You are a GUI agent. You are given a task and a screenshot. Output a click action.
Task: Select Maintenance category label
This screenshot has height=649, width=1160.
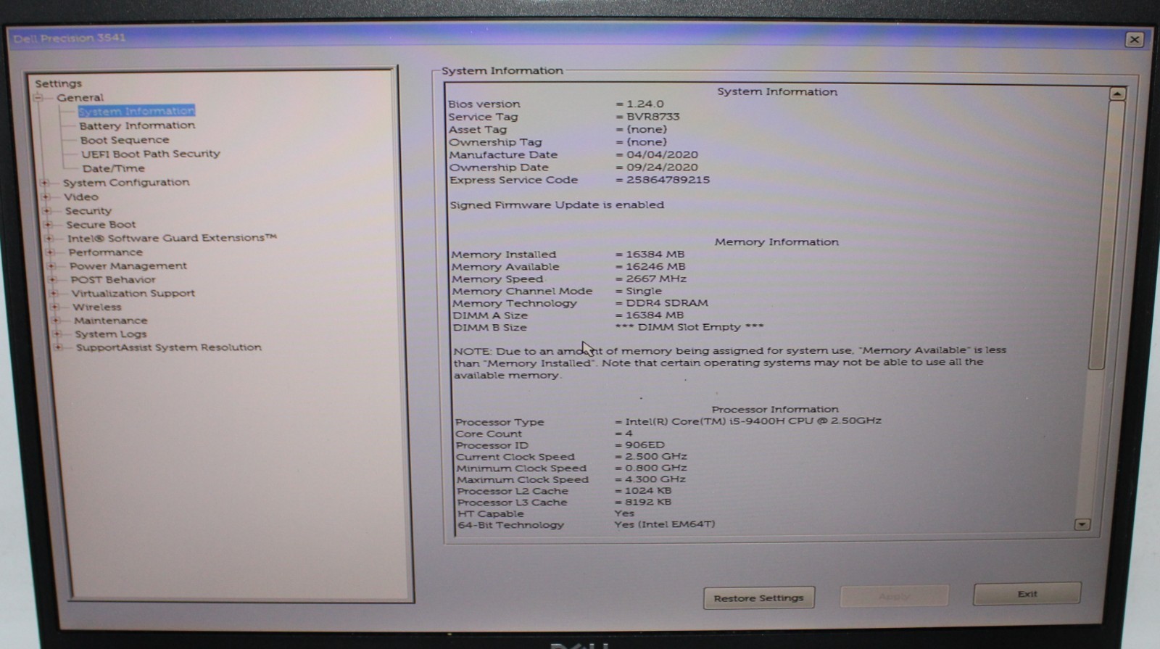point(110,321)
